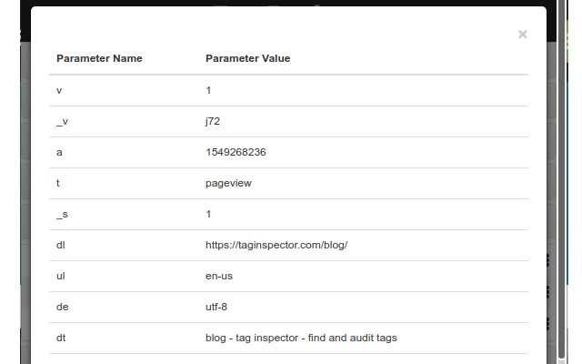Click the a parameter name

59,152
